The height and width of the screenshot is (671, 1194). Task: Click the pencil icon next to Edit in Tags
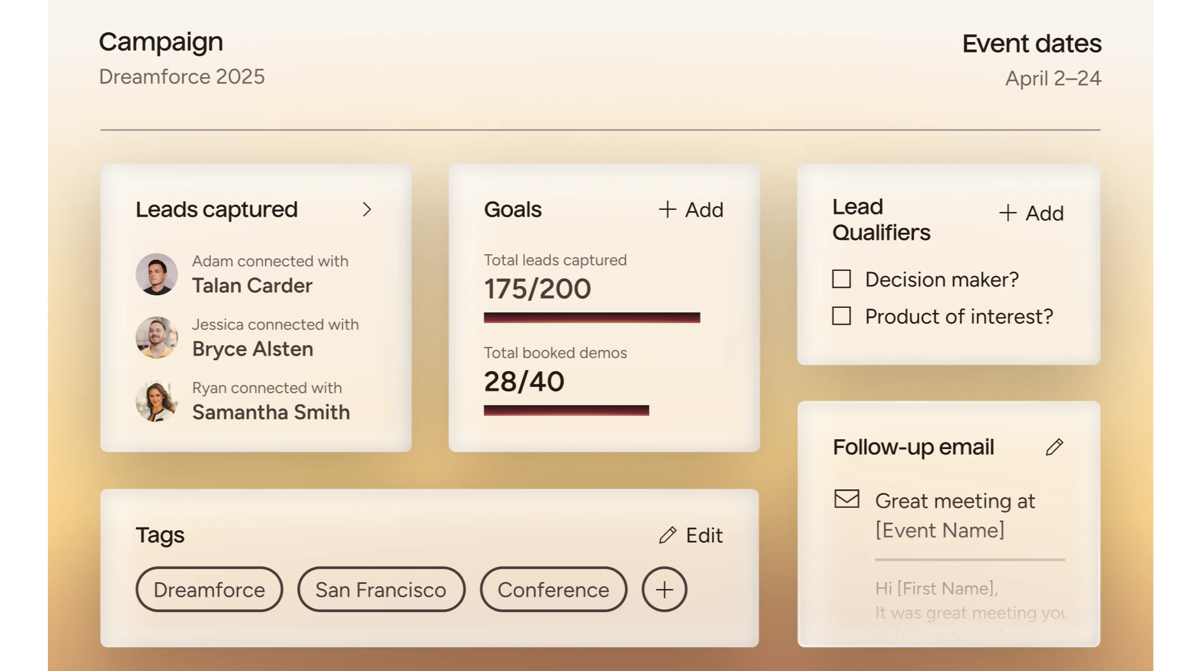coord(668,536)
